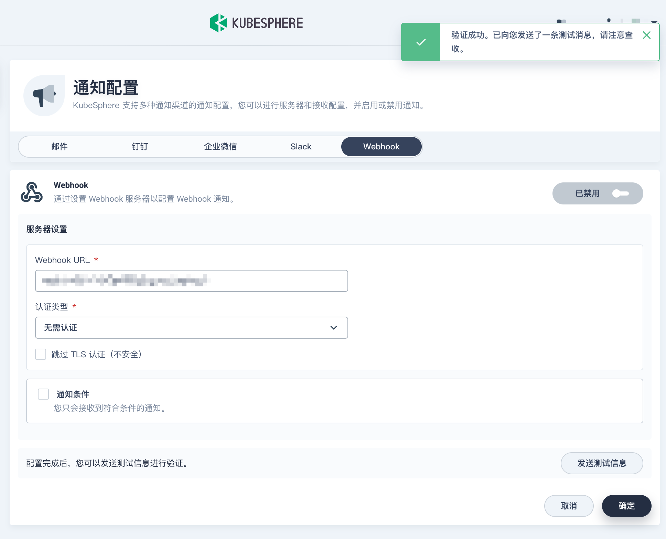Click the green checkmark in the success toast
Screen dimensions: 666x539
click(420, 42)
